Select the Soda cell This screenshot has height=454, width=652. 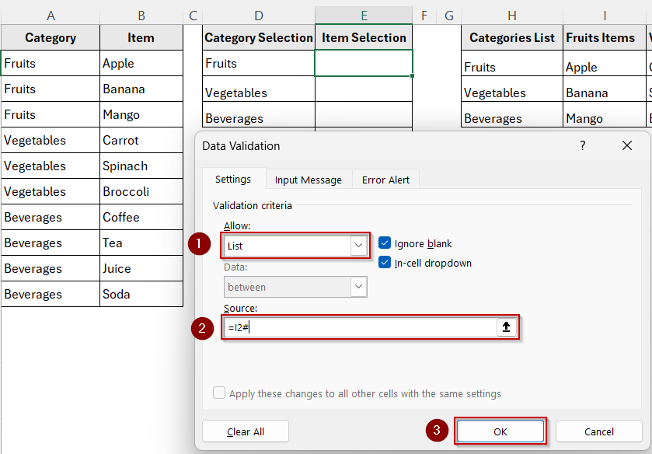click(x=141, y=294)
